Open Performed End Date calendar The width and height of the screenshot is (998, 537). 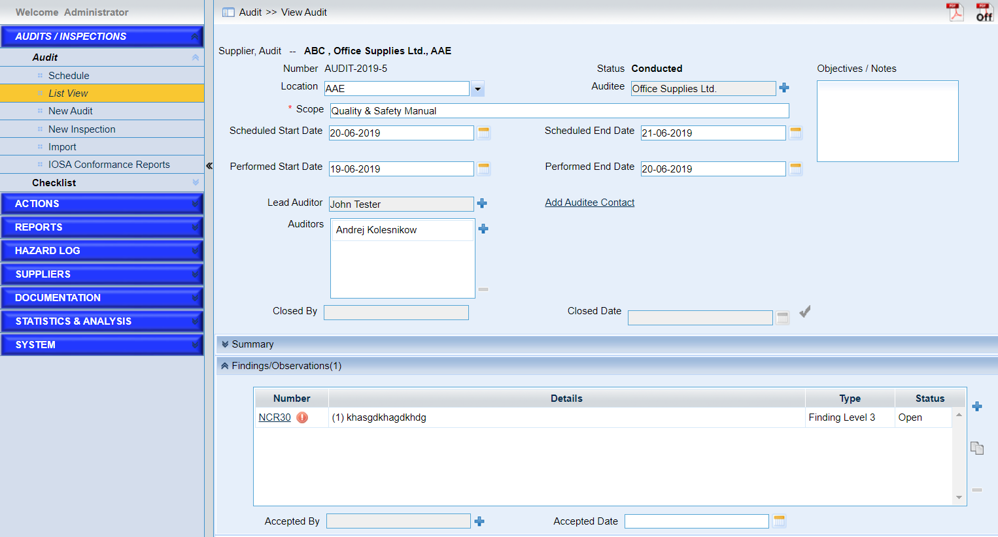[x=796, y=169]
